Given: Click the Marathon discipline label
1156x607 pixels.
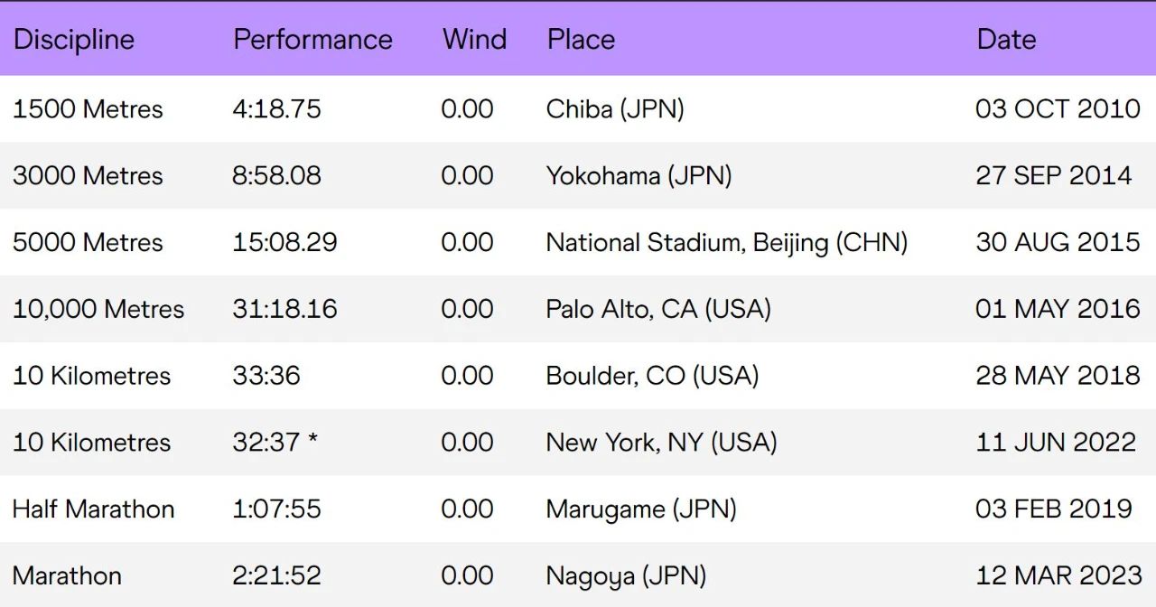Looking at the screenshot, I should click(x=67, y=575).
